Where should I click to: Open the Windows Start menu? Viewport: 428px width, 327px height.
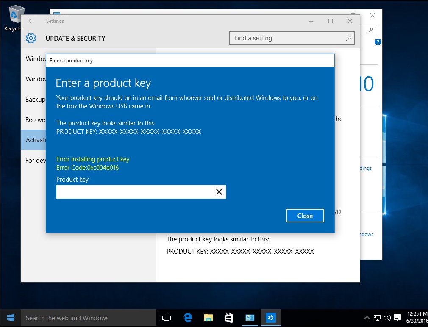10,318
